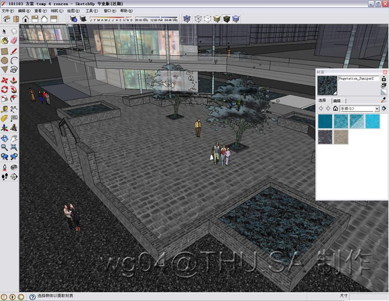Open the material library dropdown list
This screenshot has width=389, height=301.
[377, 108]
